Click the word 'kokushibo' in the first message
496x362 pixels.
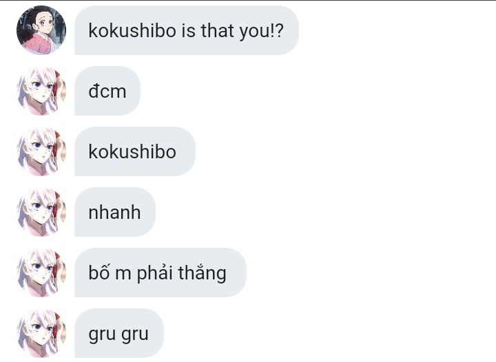[132, 30]
